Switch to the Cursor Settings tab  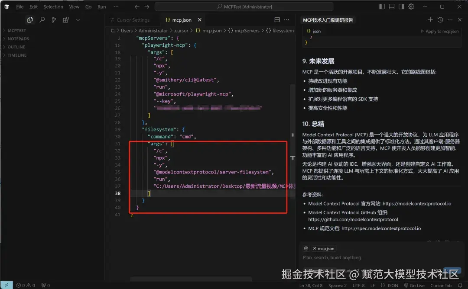132,19
